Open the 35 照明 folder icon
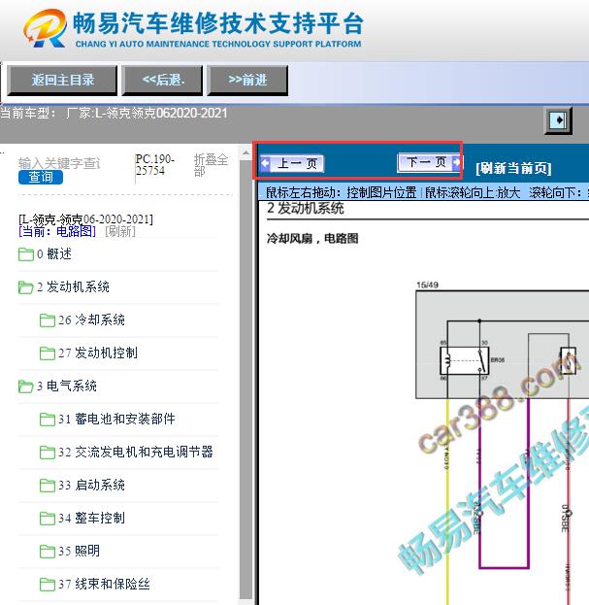 [x=48, y=552]
